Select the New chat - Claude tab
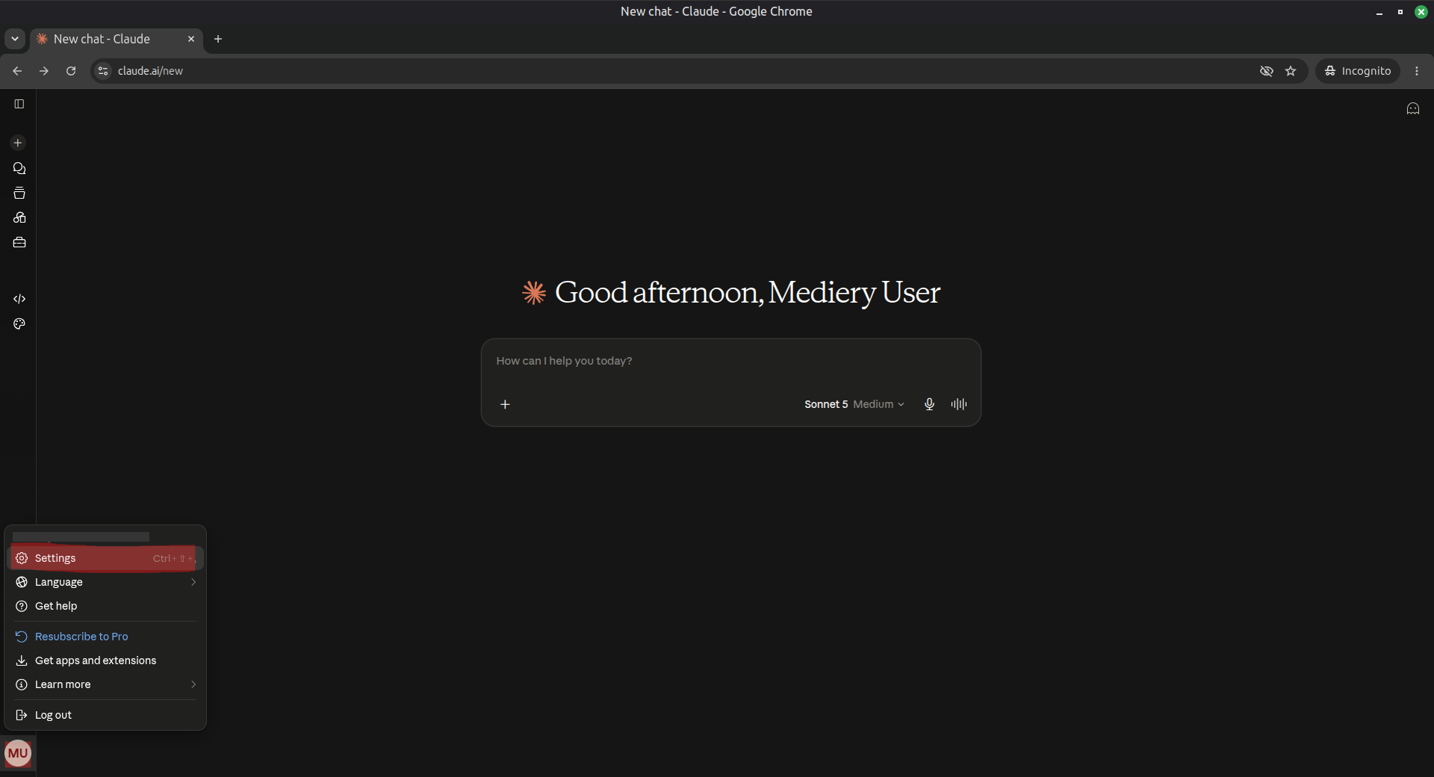Screen dimensions: 1434x777 (x=117, y=39)
